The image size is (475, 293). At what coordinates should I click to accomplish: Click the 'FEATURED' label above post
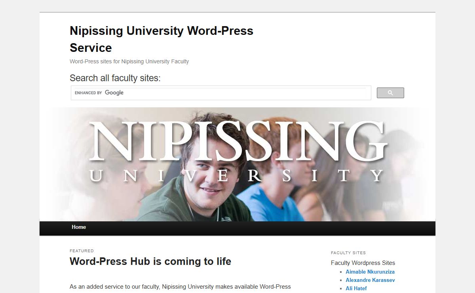82,251
